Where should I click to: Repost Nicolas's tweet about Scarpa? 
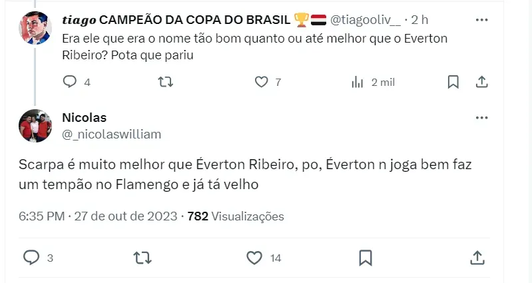[x=142, y=258]
